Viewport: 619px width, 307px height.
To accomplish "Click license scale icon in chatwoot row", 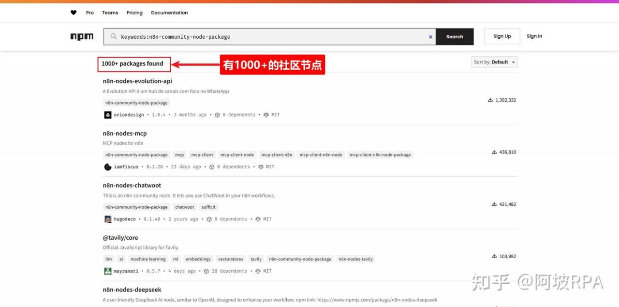I will click(258, 219).
